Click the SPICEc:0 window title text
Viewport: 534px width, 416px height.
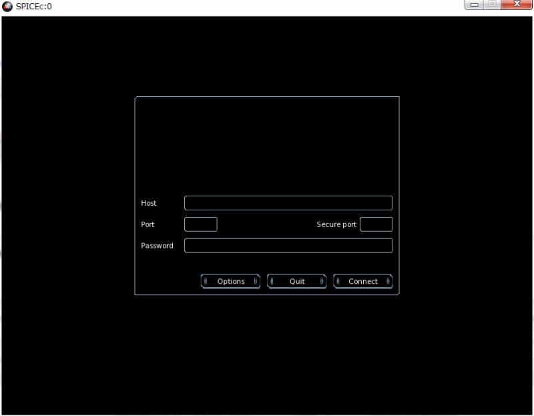(34, 7)
